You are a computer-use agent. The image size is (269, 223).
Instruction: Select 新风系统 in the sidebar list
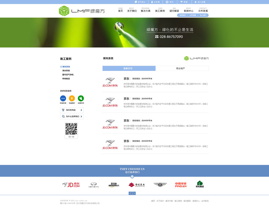66,67
